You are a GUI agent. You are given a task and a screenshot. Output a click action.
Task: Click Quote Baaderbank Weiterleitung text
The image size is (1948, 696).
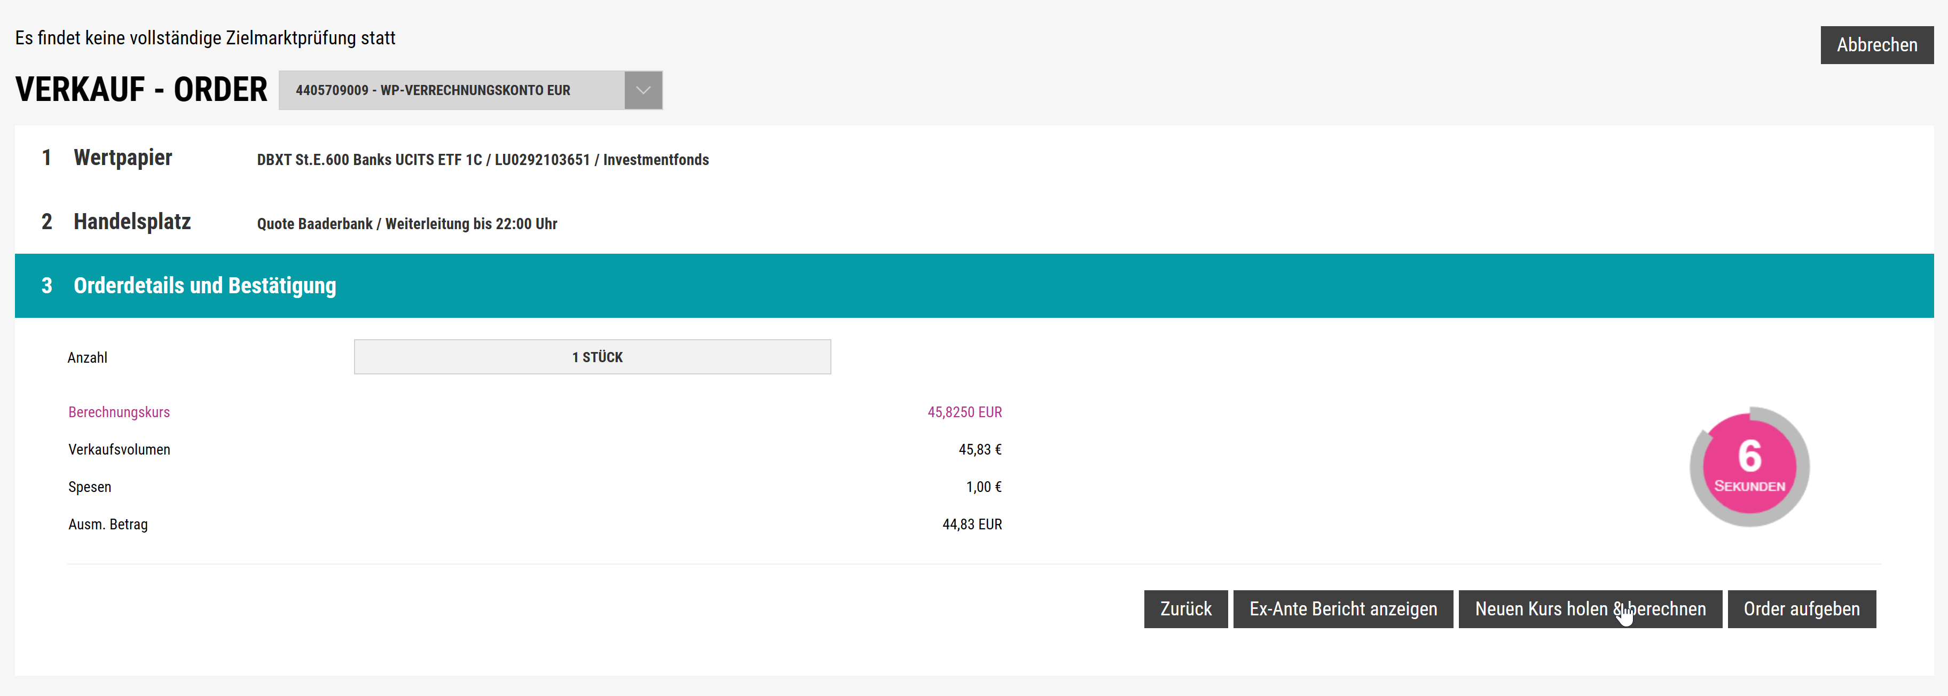pos(407,224)
